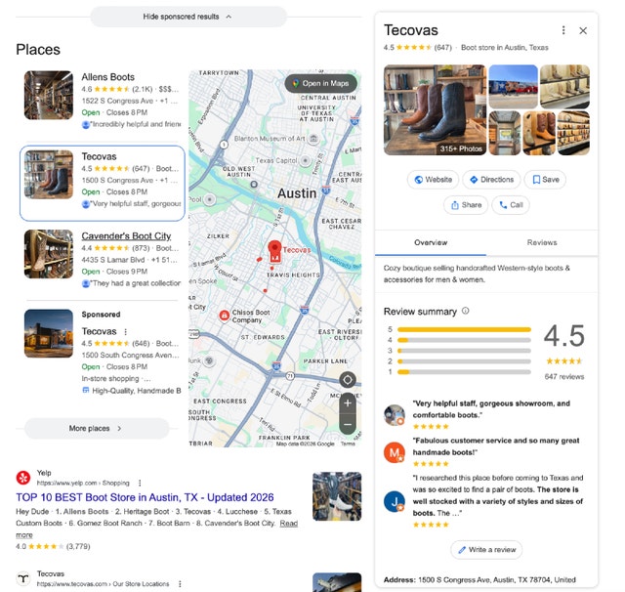Screen dimensions: 625x592
Task: Zoom out on the map
Action: (x=348, y=424)
